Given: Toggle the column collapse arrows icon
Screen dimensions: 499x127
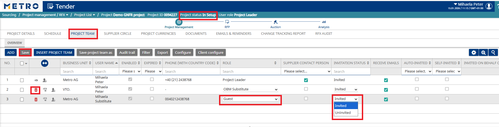Looking at the screenshot, I should point(45,63).
